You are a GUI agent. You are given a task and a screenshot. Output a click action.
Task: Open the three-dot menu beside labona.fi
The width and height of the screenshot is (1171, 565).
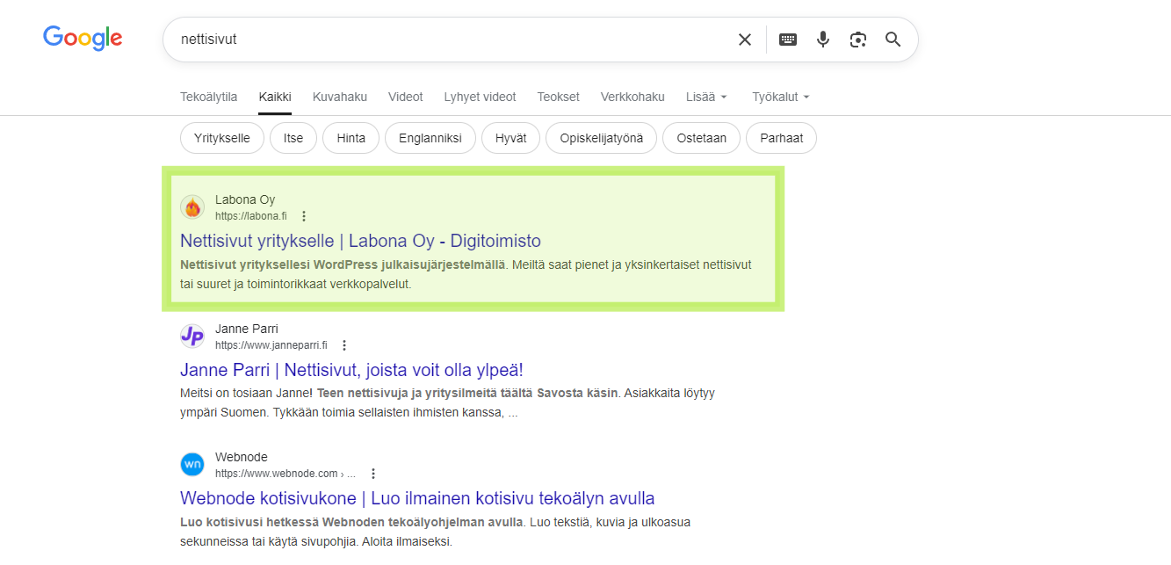tap(303, 215)
